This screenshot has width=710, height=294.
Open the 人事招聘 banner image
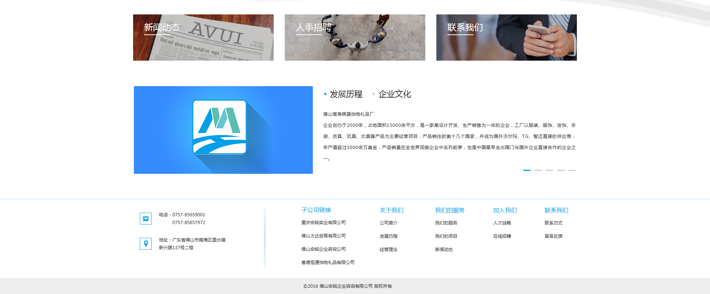pyautogui.click(x=355, y=37)
